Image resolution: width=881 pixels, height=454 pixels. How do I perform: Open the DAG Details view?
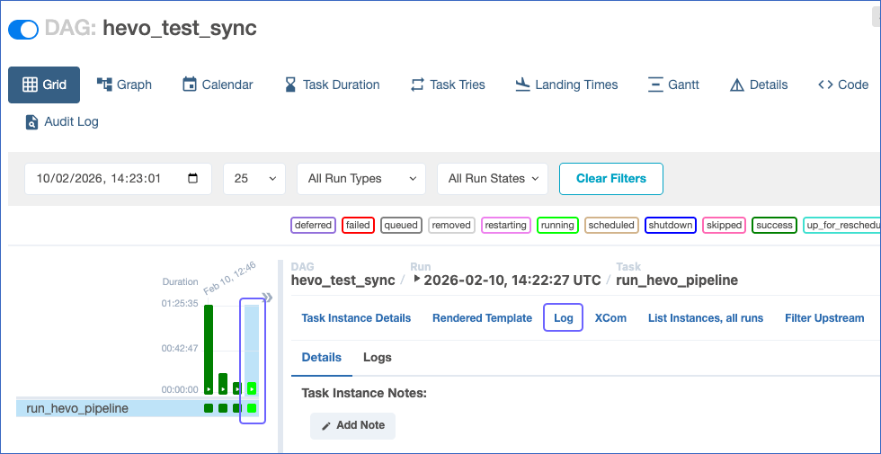[x=759, y=85]
